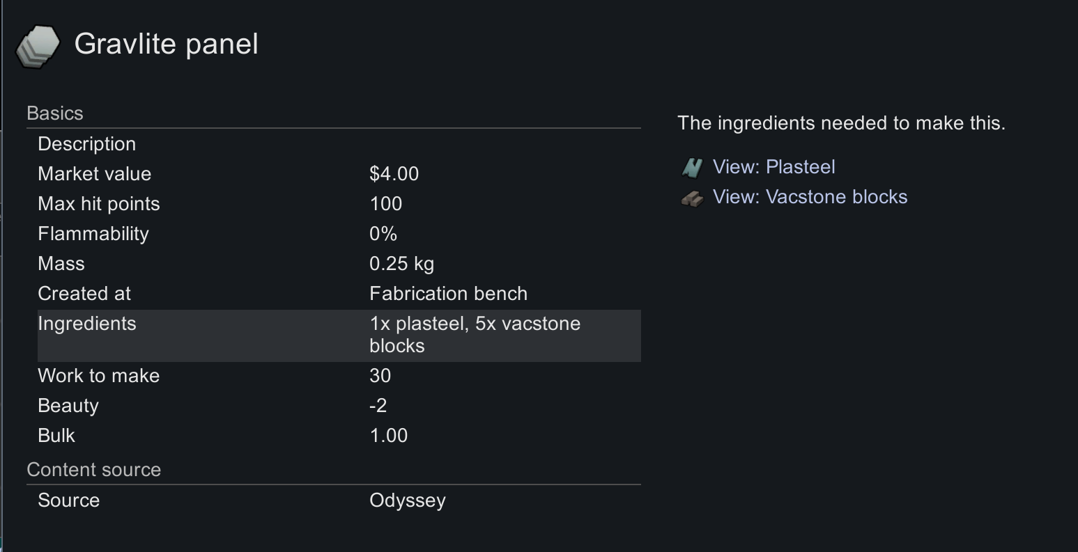Select the Ingredients stat row
Screen dimensions: 1078x552
pos(339,336)
